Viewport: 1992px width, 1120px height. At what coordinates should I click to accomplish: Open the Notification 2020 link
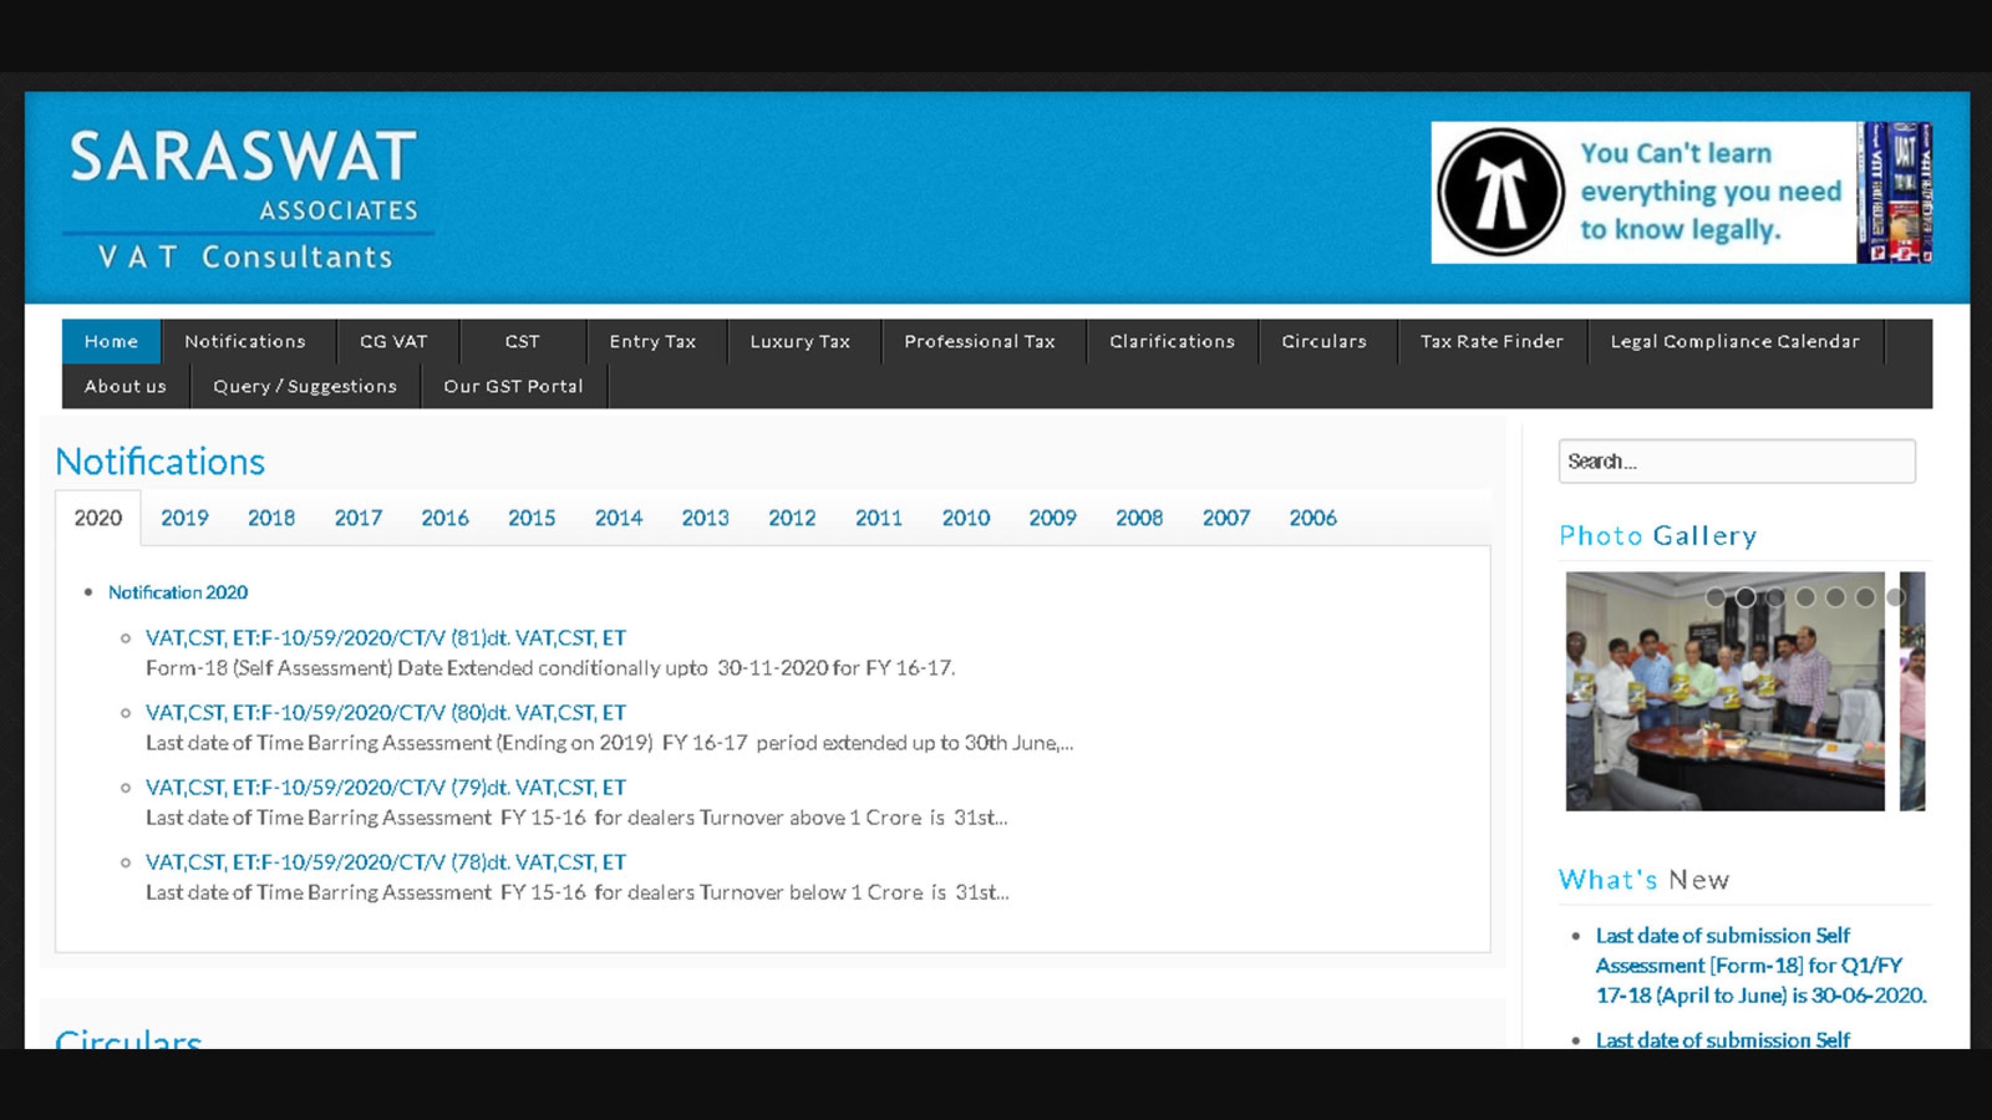178,592
